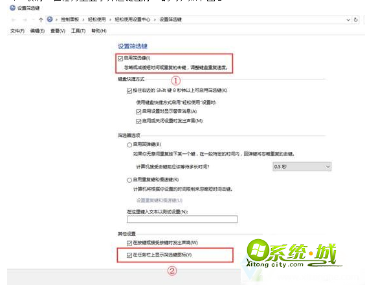Click the forward navigation arrow
Viewport: 365px width, 285px height.
point(25,20)
